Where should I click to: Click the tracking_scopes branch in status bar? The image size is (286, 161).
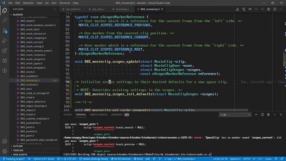coord(14,159)
